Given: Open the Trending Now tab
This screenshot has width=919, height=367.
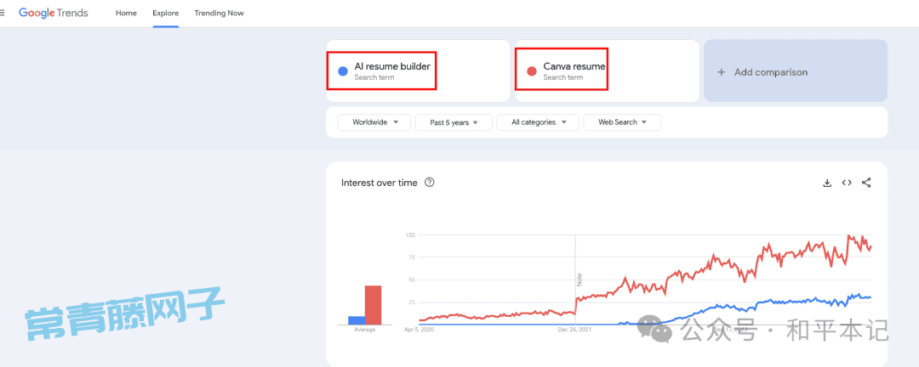Looking at the screenshot, I should [x=220, y=13].
